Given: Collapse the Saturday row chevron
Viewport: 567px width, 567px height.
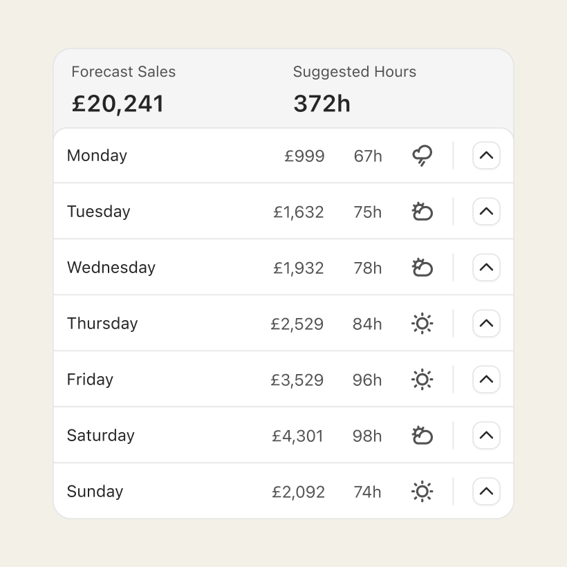Looking at the screenshot, I should 486,436.
